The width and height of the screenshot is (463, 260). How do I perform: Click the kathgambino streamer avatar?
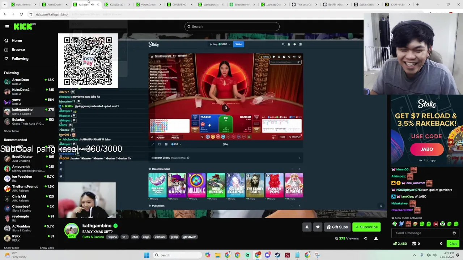pyautogui.click(x=71, y=230)
